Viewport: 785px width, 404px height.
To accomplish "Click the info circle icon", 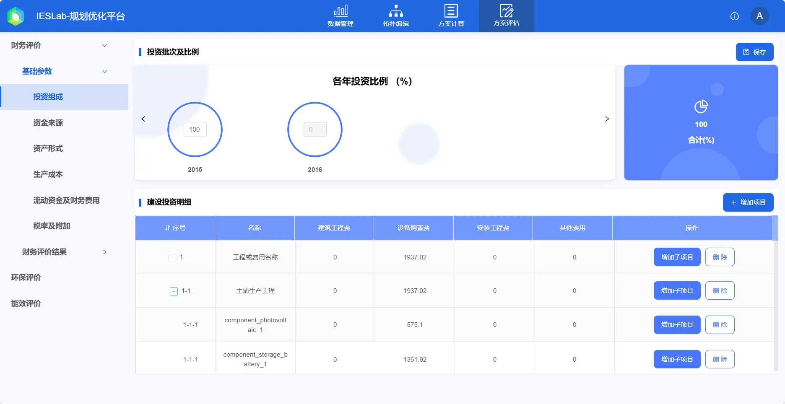I will point(735,16).
